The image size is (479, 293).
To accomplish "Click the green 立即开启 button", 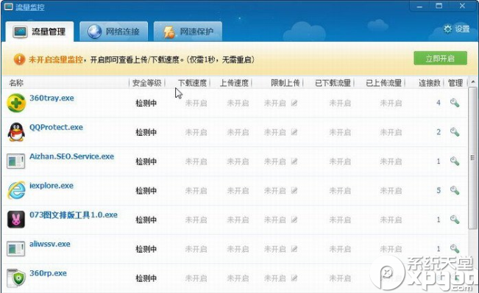I will coord(440,58).
